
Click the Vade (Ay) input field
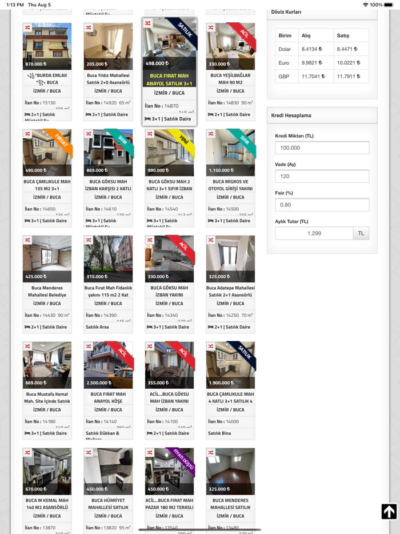coord(322,176)
